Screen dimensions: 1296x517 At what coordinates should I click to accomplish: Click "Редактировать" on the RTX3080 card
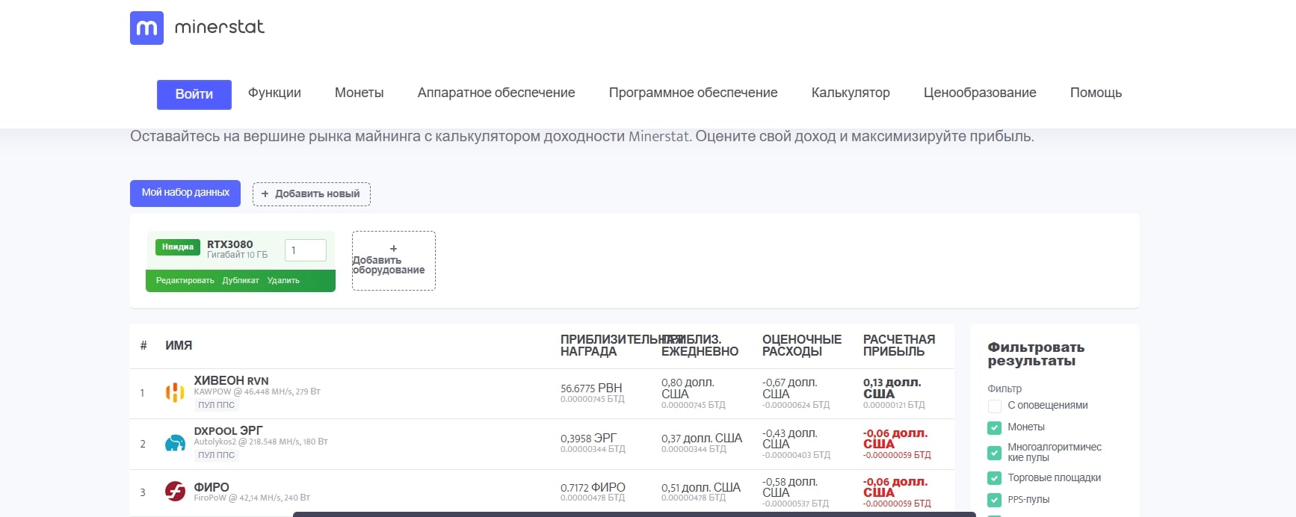(185, 281)
